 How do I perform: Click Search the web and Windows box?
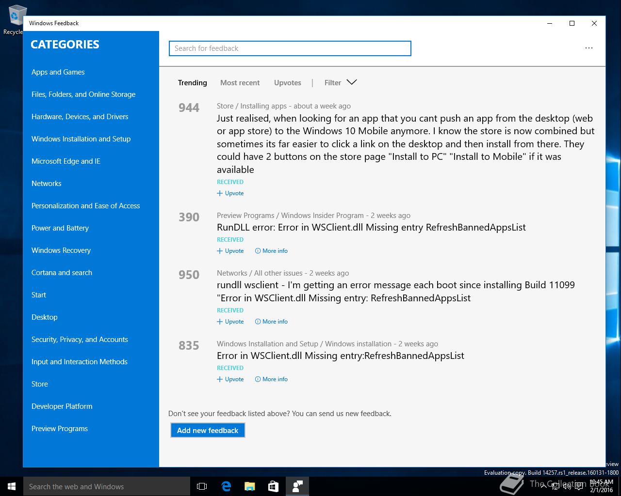[x=107, y=486]
